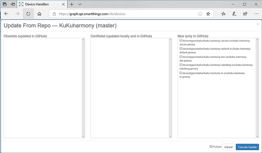Click the browser Forward arrow
The width and height of the screenshot is (262, 153).
click(x=17, y=14)
